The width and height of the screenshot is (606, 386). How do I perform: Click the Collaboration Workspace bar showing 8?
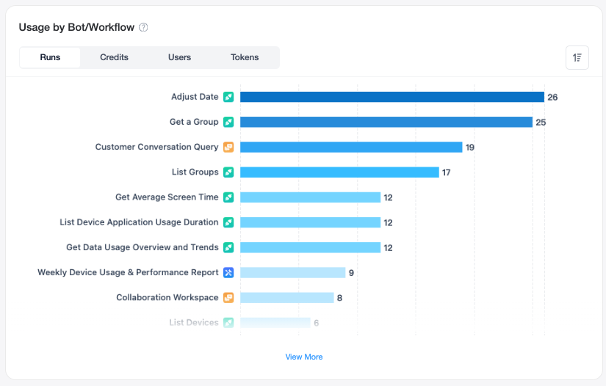pyautogui.click(x=287, y=298)
